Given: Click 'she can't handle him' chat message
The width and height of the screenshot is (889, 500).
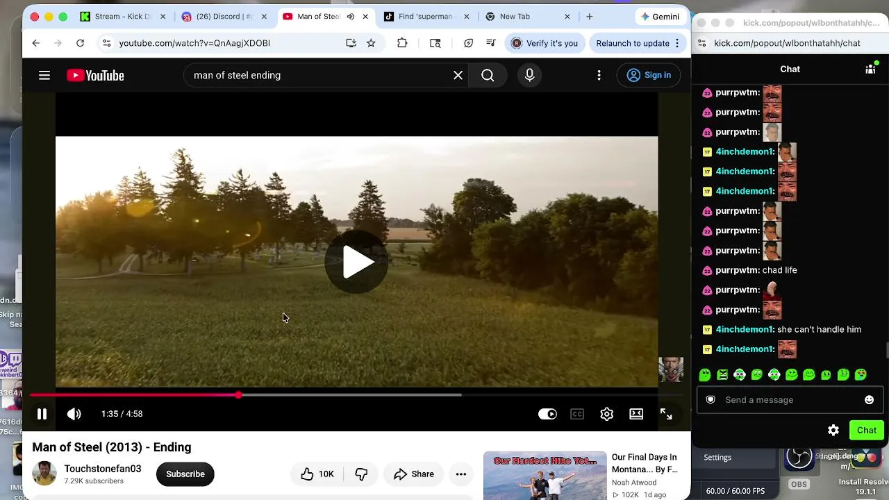Looking at the screenshot, I should (819, 329).
